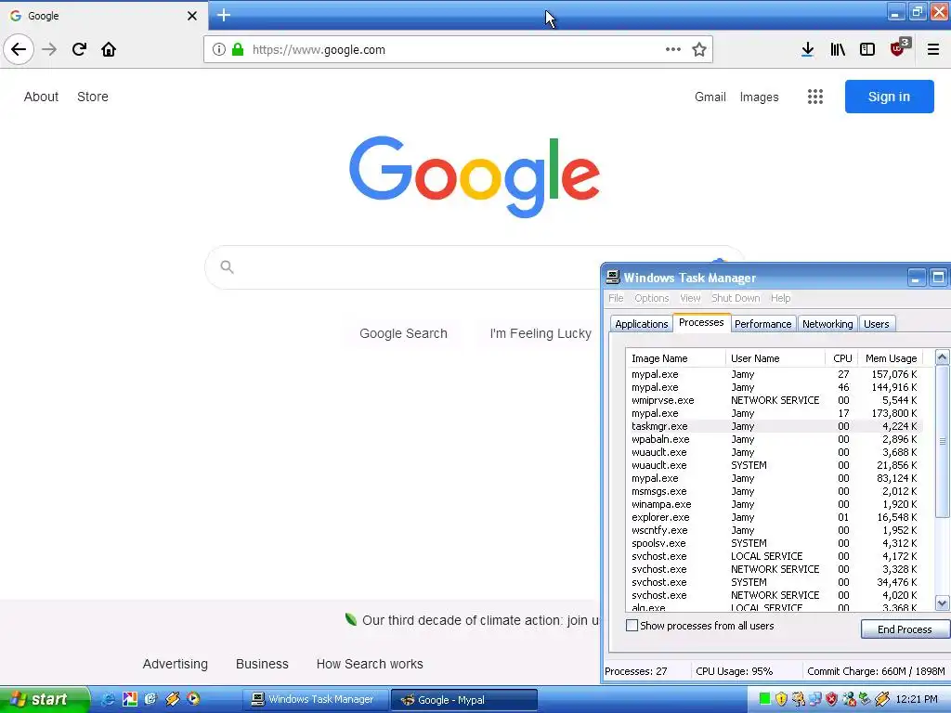
Task: Click the yellow security shield tray icon
Action: [781, 699]
